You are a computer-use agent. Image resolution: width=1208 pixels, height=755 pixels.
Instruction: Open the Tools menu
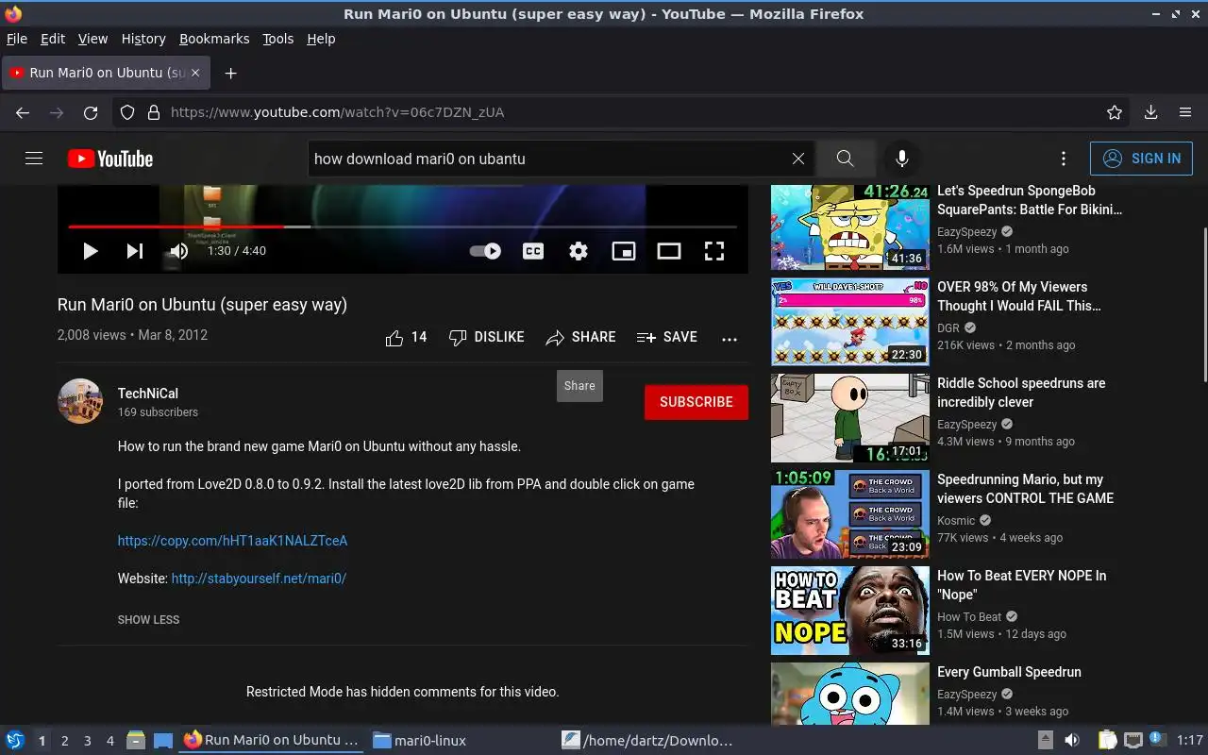(x=278, y=39)
